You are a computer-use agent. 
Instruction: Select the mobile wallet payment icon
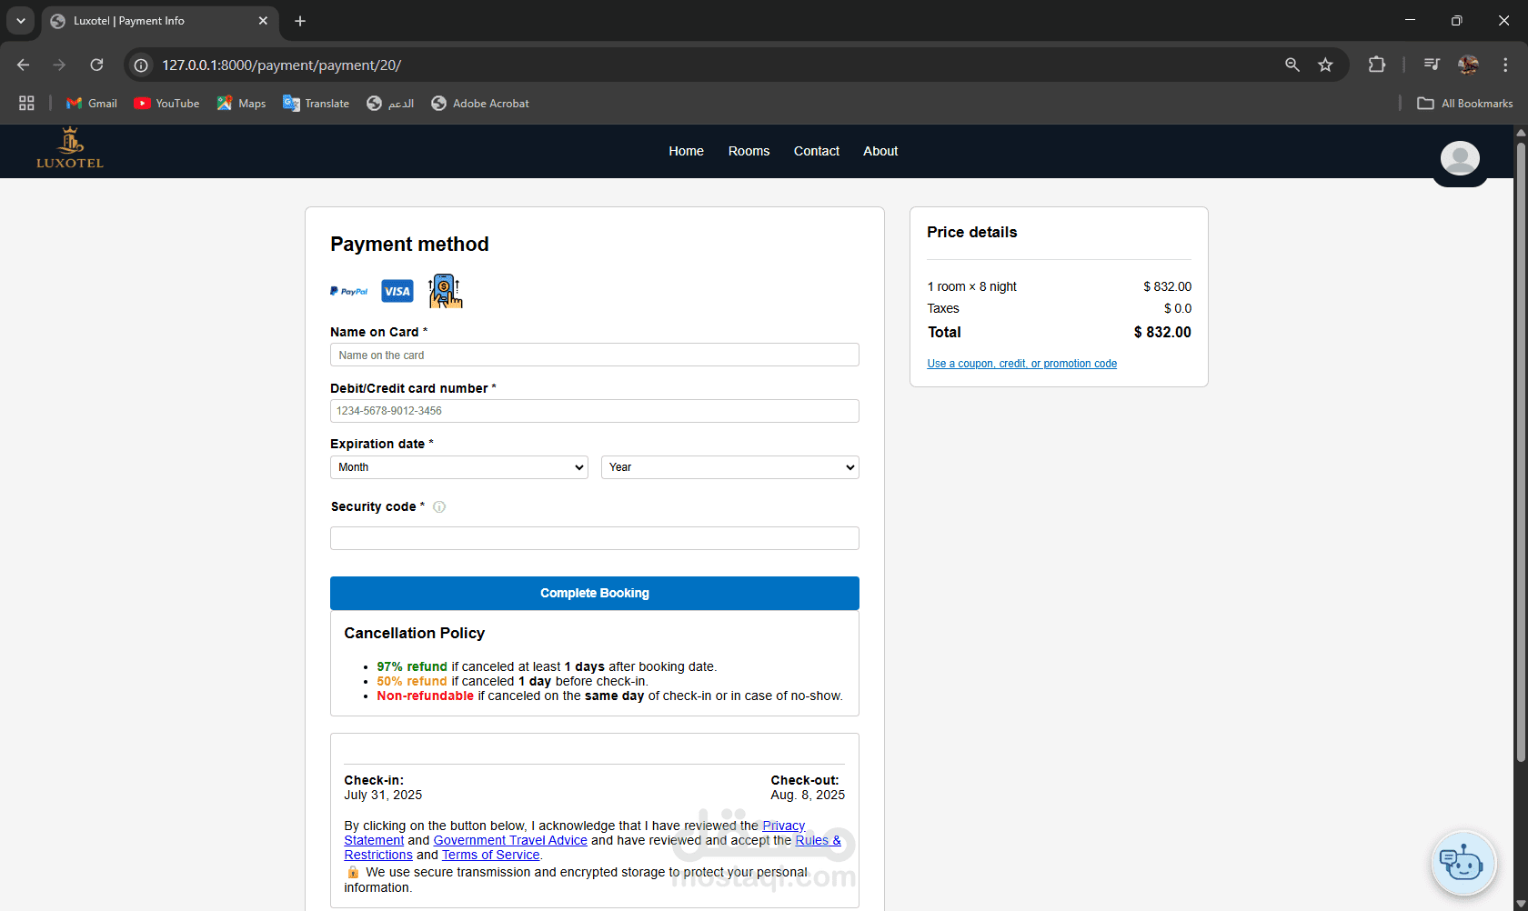point(445,291)
